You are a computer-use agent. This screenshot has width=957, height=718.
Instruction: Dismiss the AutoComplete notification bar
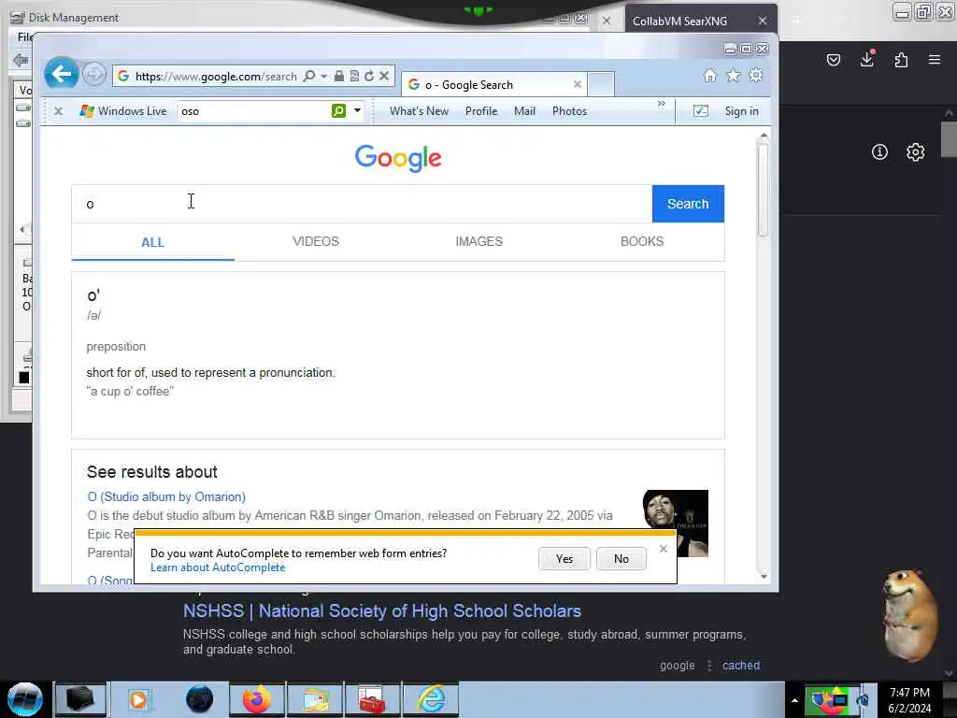(x=664, y=549)
